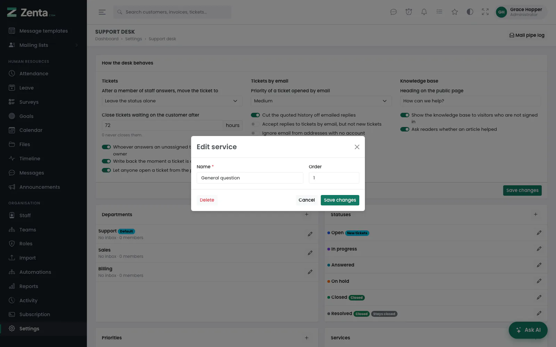Screen dimensions: 556x347
Task: Toggle Cut the quoted history off emailed replies
Action: (x=255, y=115)
